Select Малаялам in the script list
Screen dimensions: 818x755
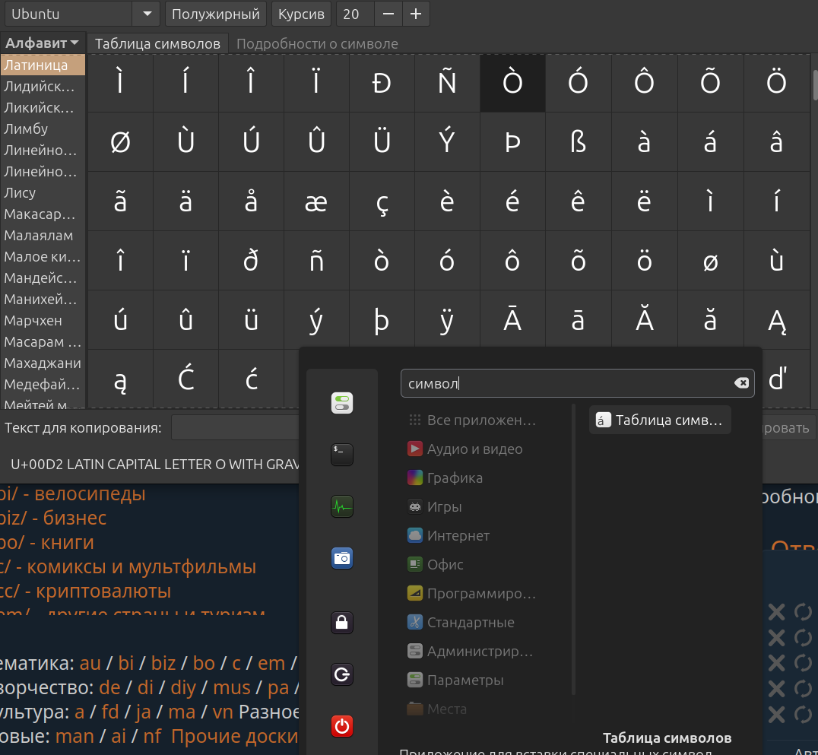(43, 235)
